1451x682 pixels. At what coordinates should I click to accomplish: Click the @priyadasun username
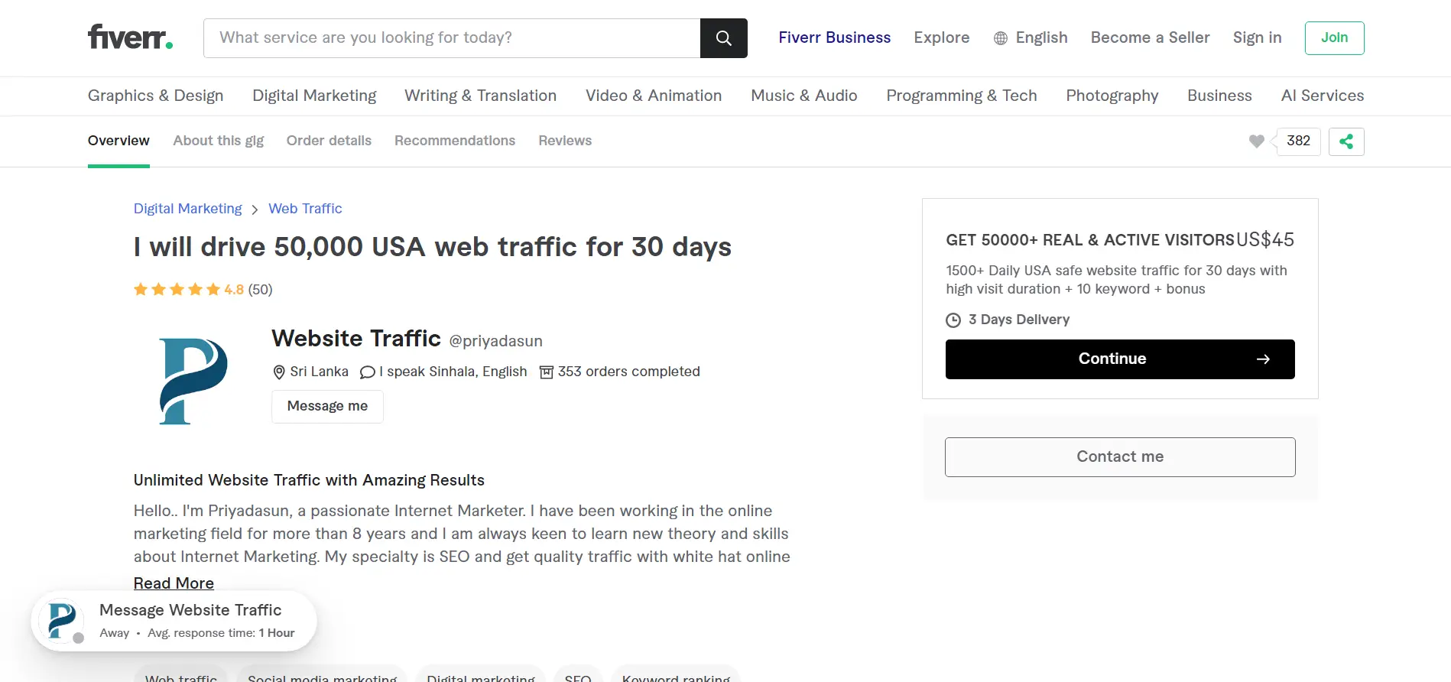[x=496, y=341]
